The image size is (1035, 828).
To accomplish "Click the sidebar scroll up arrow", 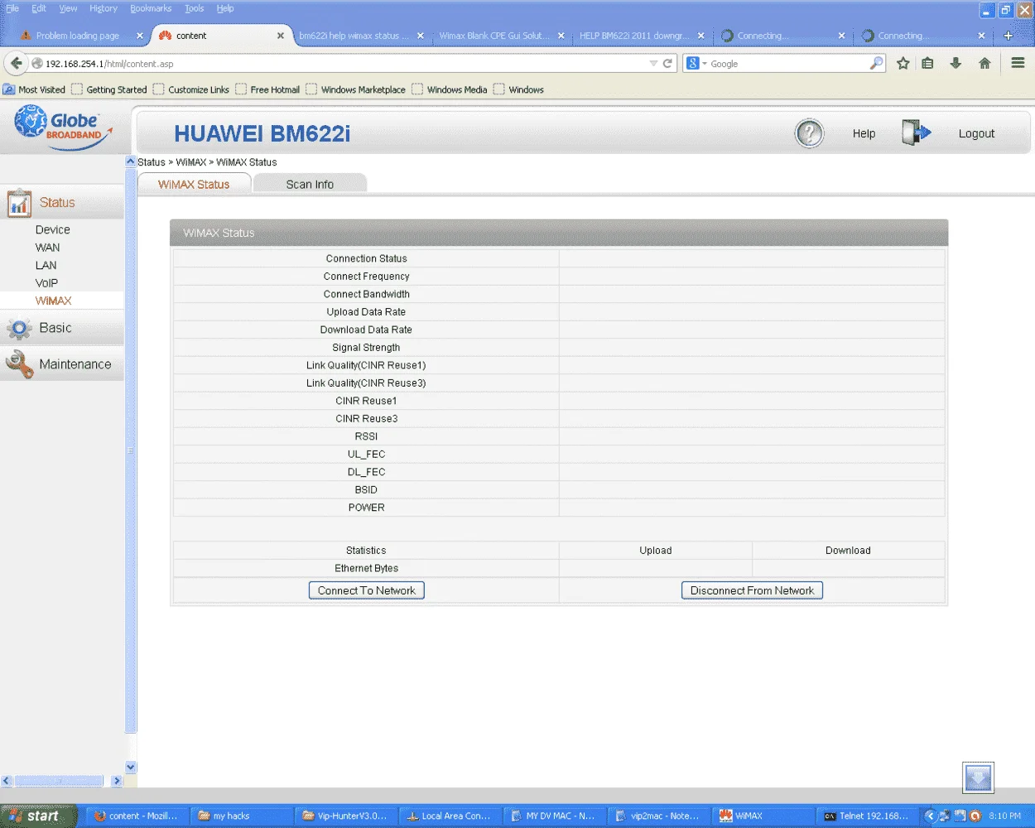I will coord(130,161).
